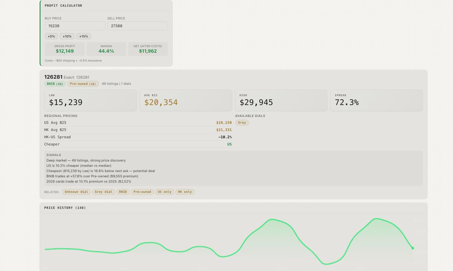453x271 pixels.
Task: Click the Gross Profit result box
Action: (65, 49)
